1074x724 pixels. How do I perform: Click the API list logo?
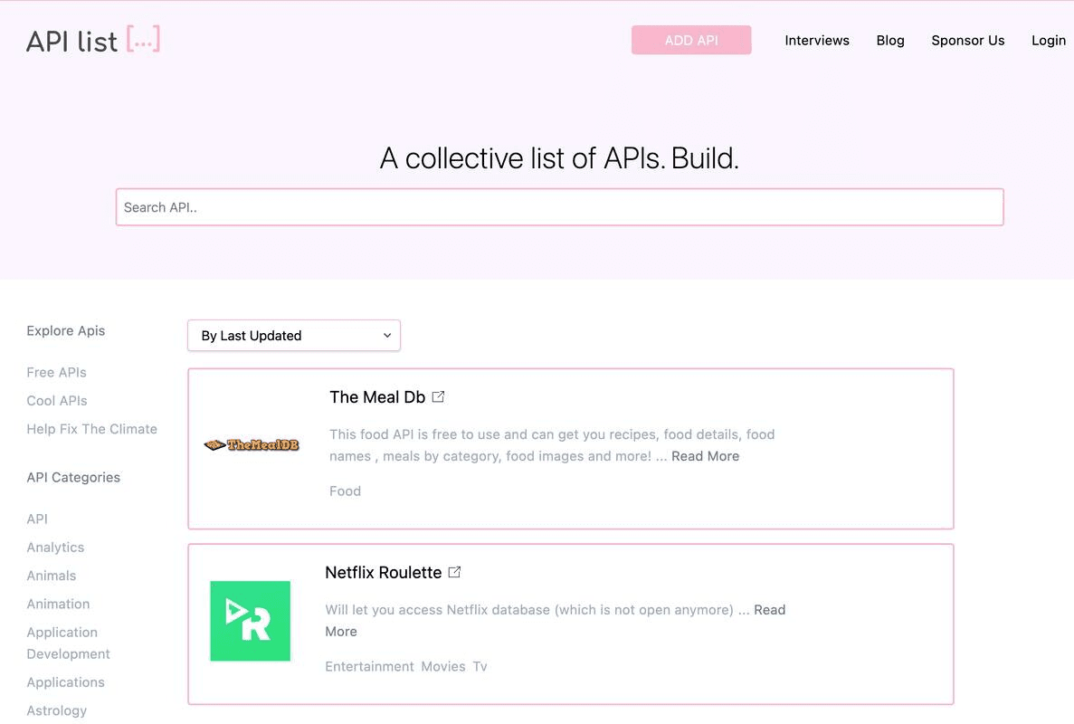click(93, 41)
